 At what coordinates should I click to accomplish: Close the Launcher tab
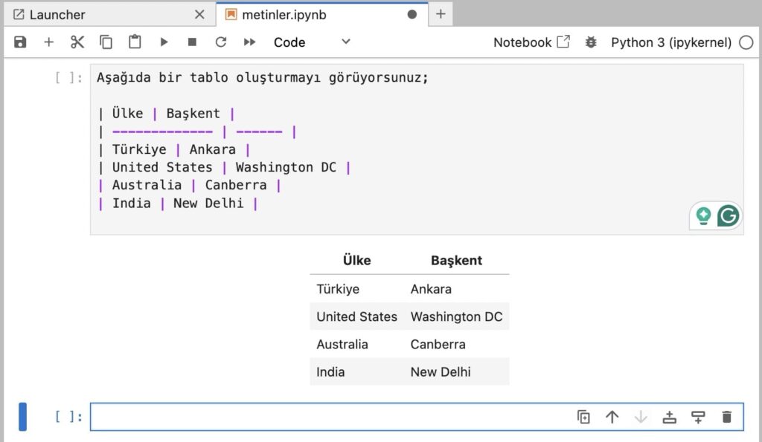coord(199,15)
